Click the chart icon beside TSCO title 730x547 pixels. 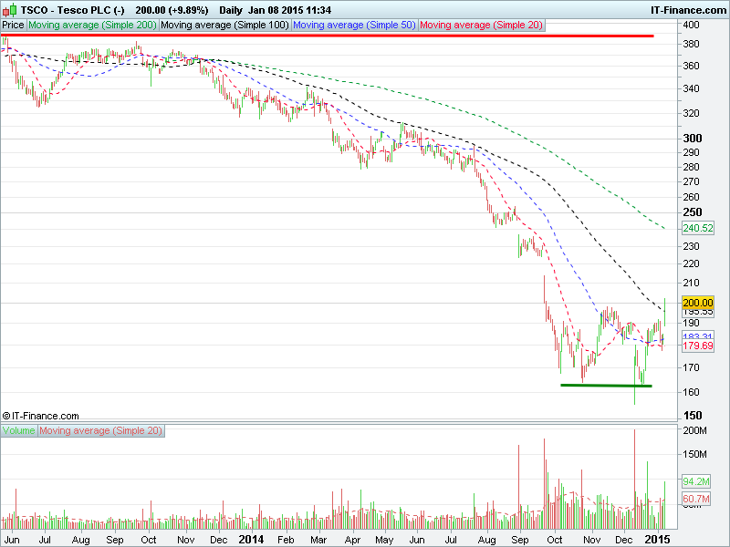[x=9, y=9]
